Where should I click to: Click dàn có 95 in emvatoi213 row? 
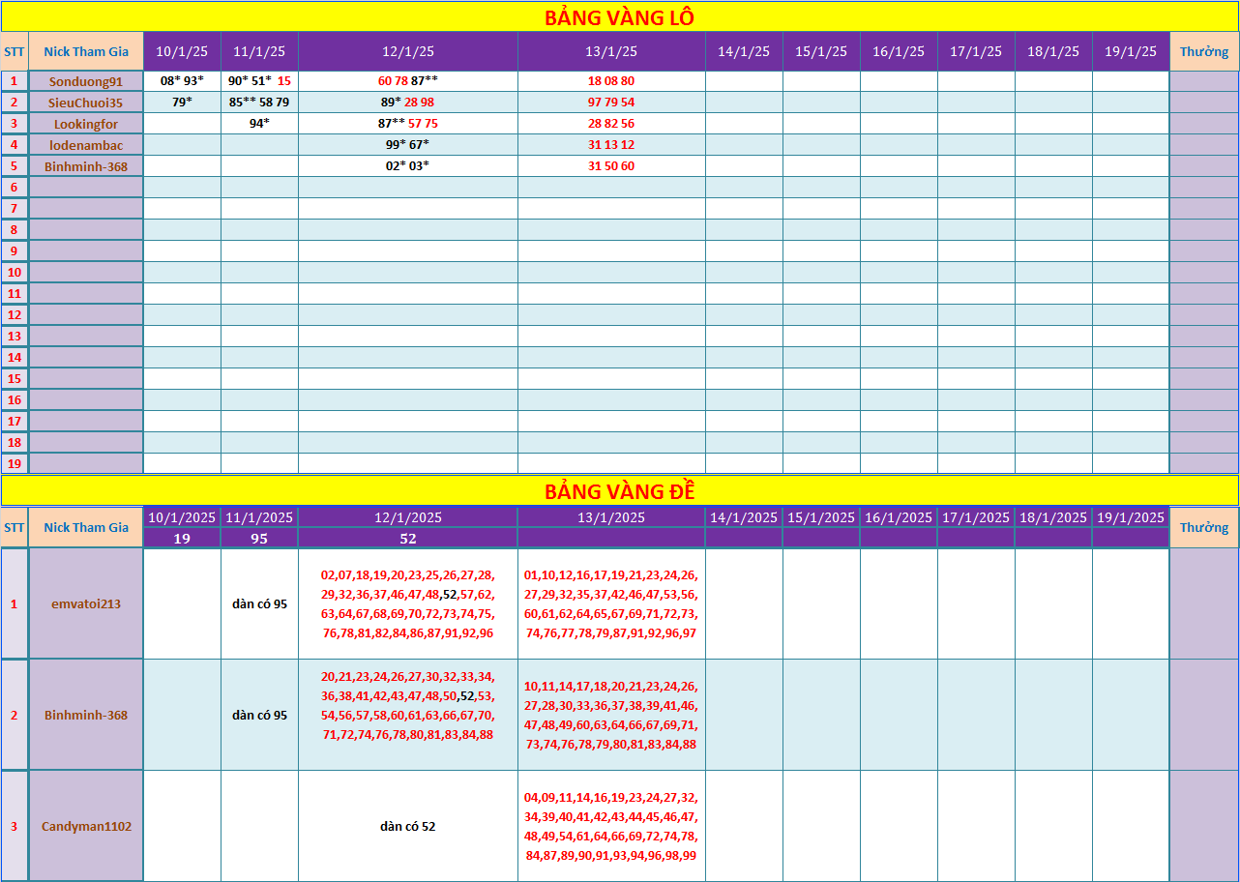click(x=259, y=604)
